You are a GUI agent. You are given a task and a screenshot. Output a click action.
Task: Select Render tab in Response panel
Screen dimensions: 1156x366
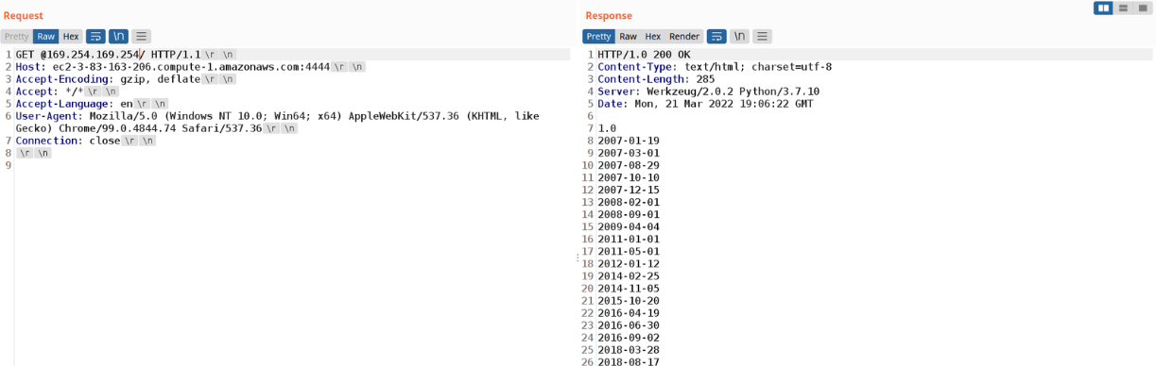pyautogui.click(x=684, y=36)
